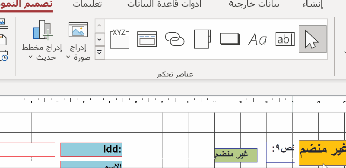Select the Option Group XYZ control
The width and height of the screenshot is (346, 168).
119,39
